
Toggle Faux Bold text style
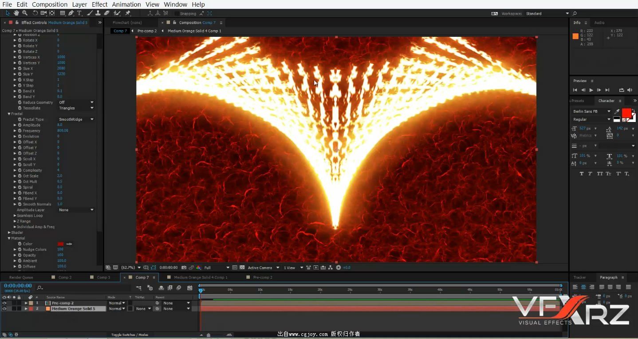tap(581, 173)
